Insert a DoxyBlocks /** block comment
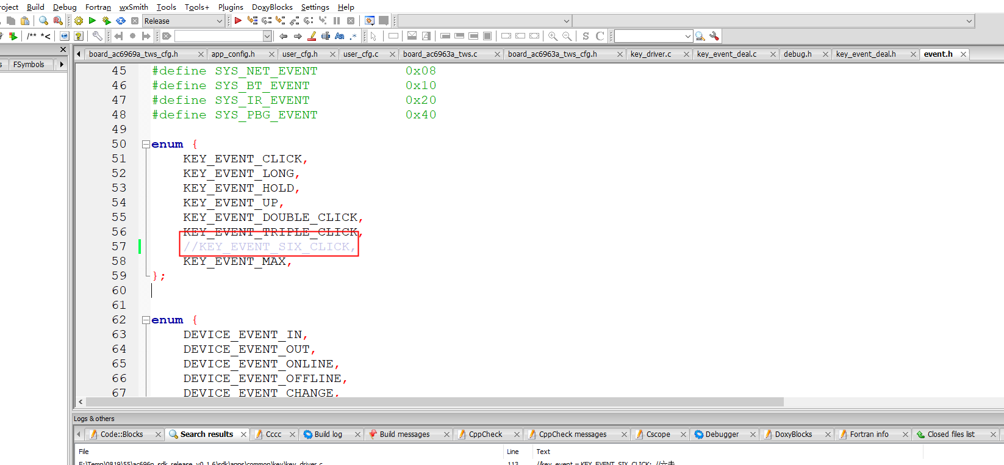 click(x=32, y=36)
